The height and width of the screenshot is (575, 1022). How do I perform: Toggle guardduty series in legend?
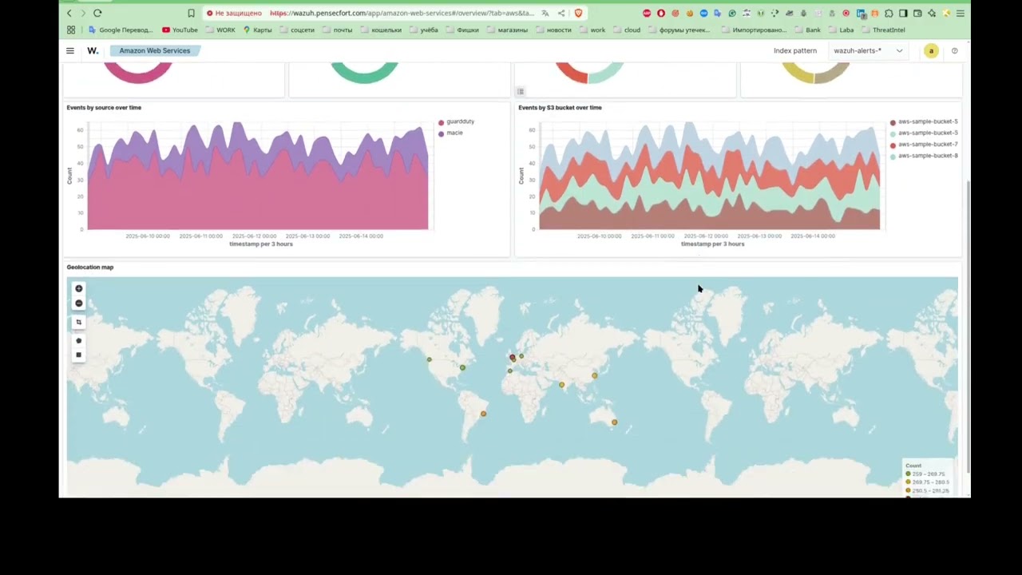pos(456,121)
